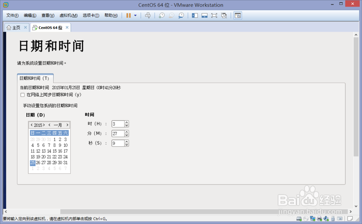
Task: Click the scroll right arrow of horizontal scrollbar
Action: [x=351, y=212]
